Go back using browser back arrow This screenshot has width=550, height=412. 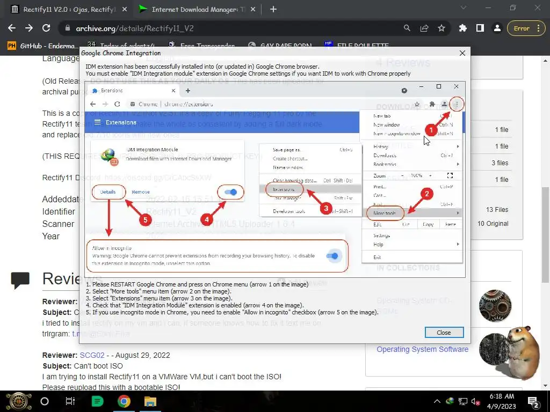point(12,28)
